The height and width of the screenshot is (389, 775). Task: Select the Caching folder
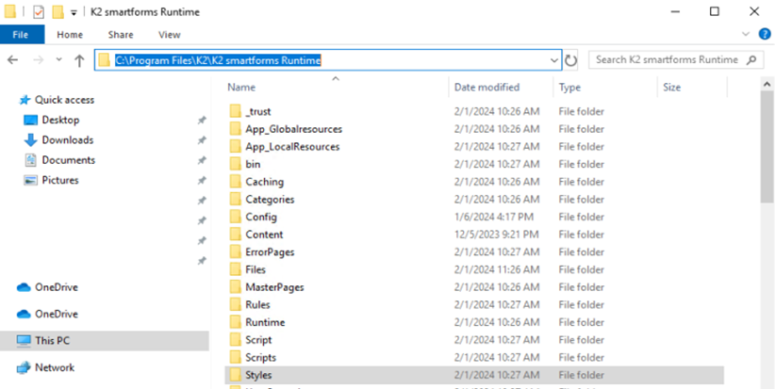(x=264, y=182)
